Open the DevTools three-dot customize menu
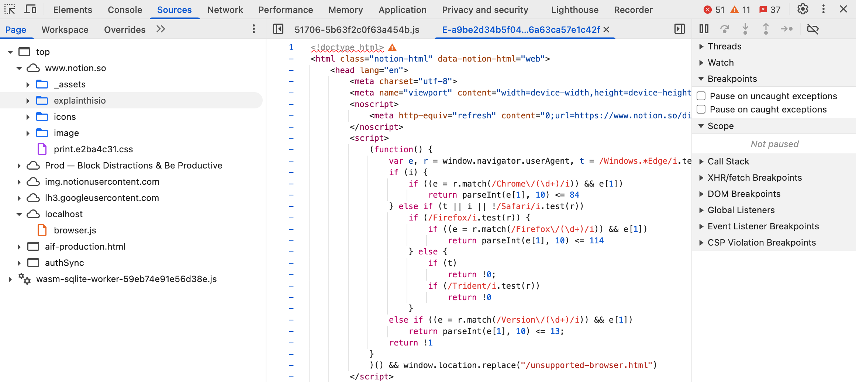Viewport: 856px width, 382px height. tap(823, 9)
